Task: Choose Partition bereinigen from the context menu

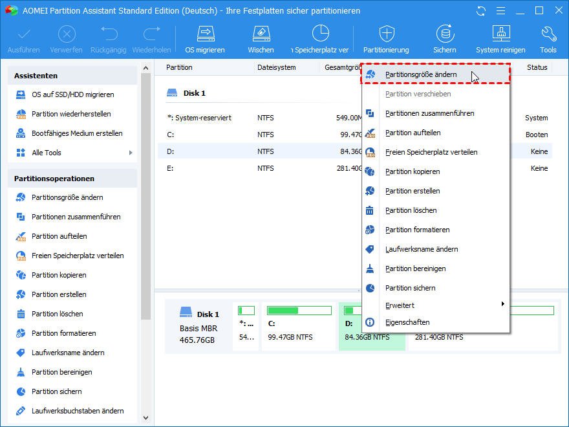Action: tap(436, 268)
